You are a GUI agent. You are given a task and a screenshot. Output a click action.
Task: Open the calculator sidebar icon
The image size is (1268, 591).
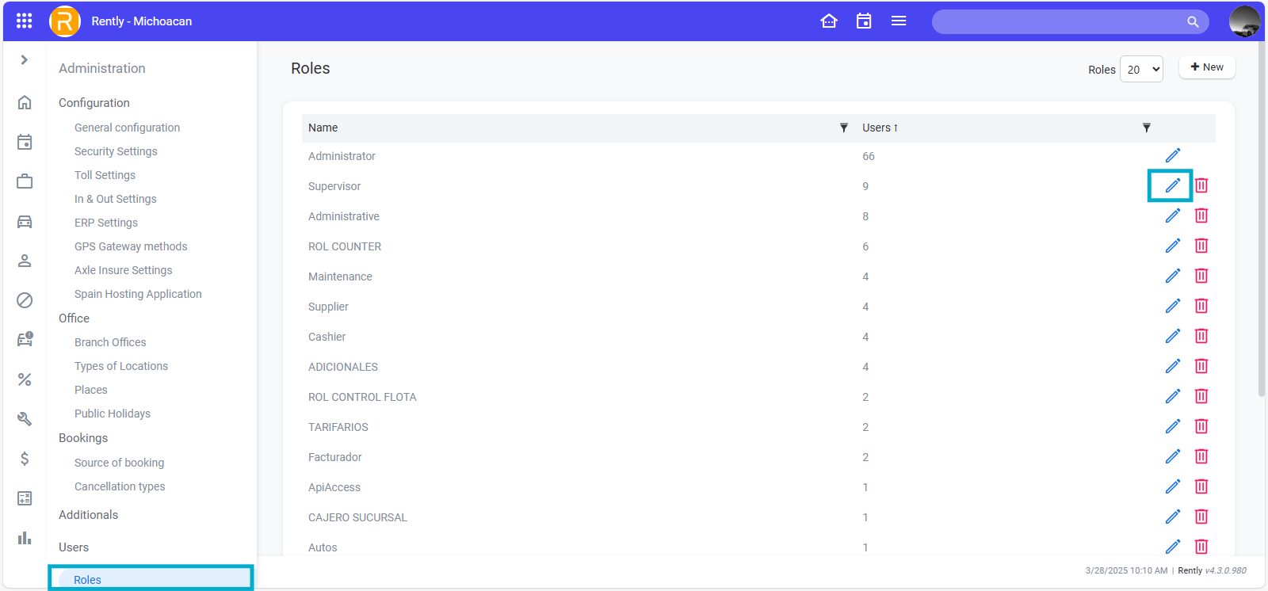point(25,498)
